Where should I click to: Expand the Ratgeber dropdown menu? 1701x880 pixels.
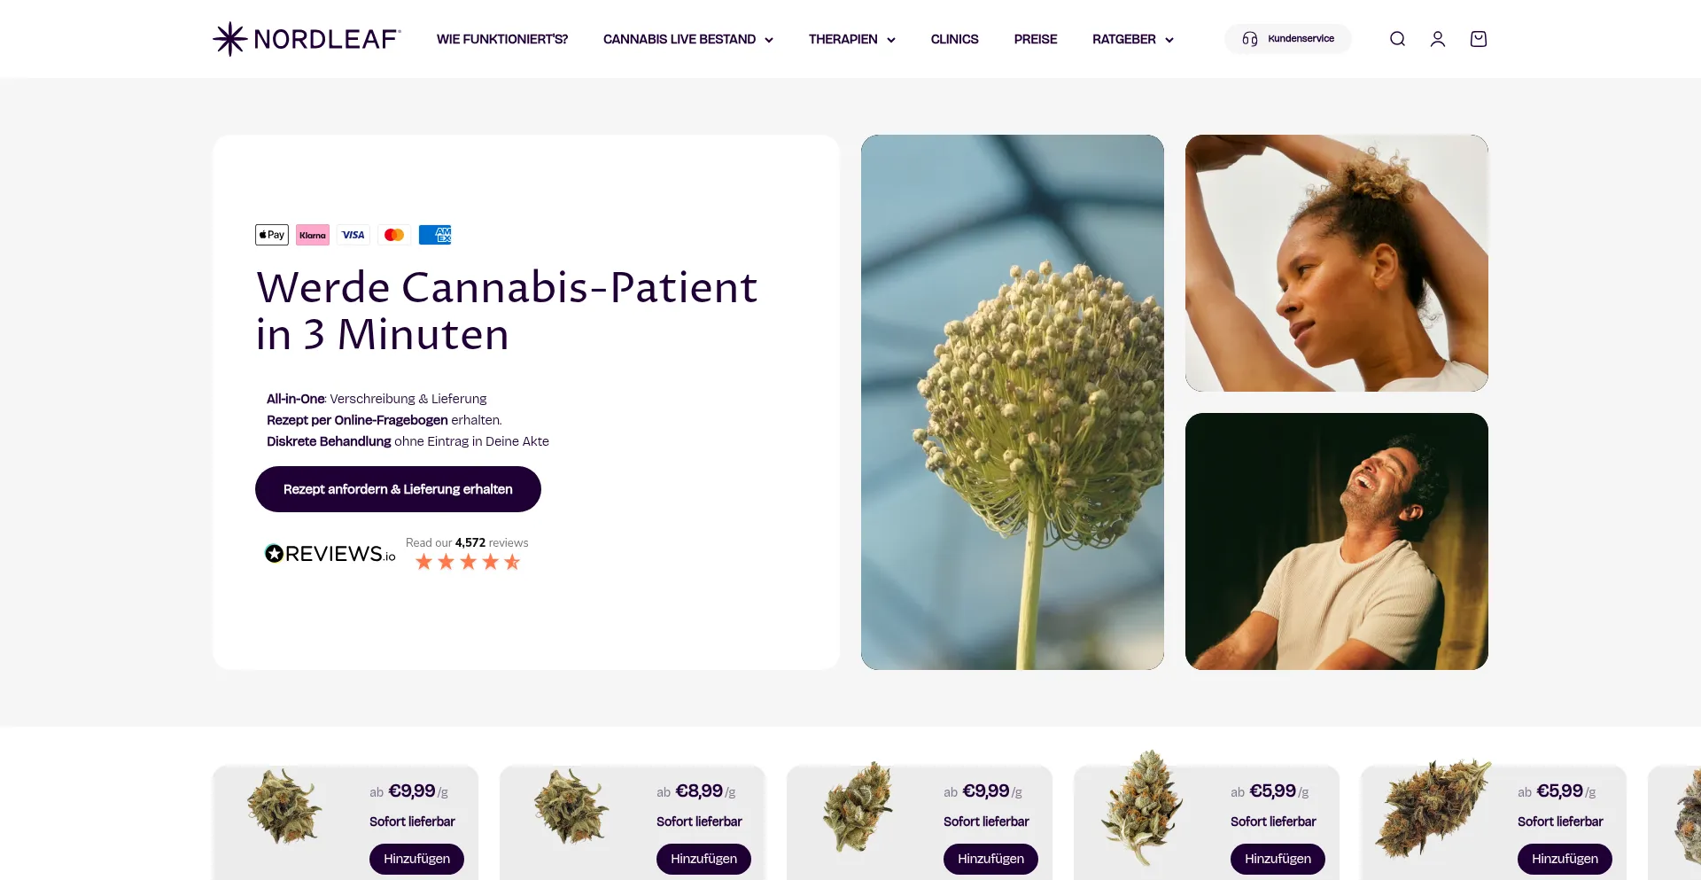click(x=1133, y=39)
